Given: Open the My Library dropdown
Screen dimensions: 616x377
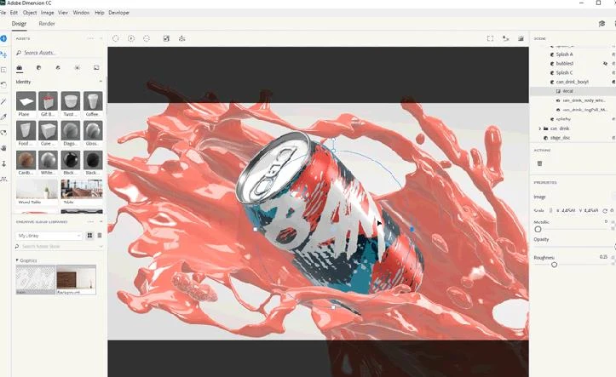Looking at the screenshot, I should [x=49, y=236].
